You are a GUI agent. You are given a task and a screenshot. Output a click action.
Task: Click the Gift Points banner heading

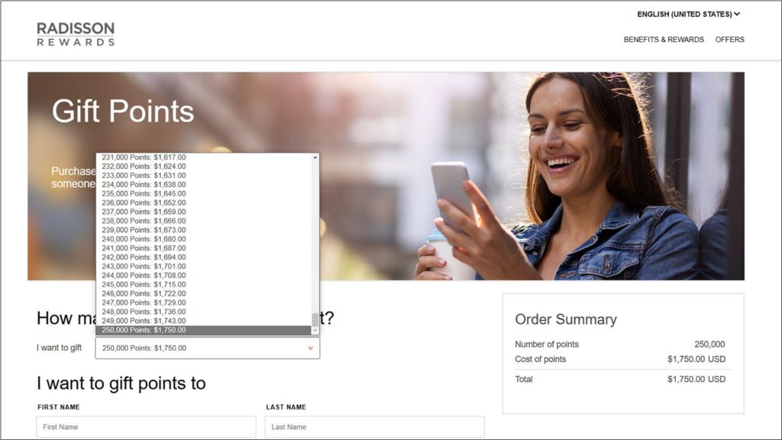122,112
